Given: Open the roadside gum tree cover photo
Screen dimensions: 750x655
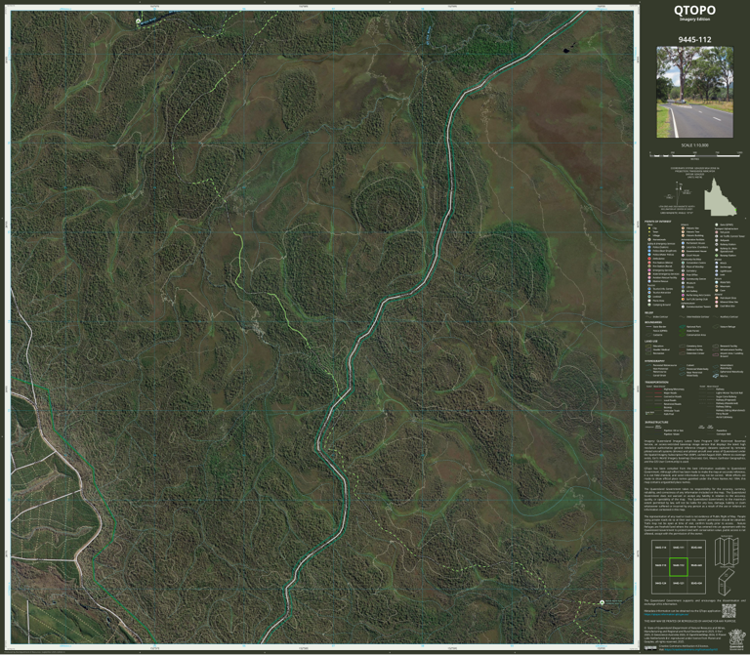Looking at the screenshot, I should 694,92.
